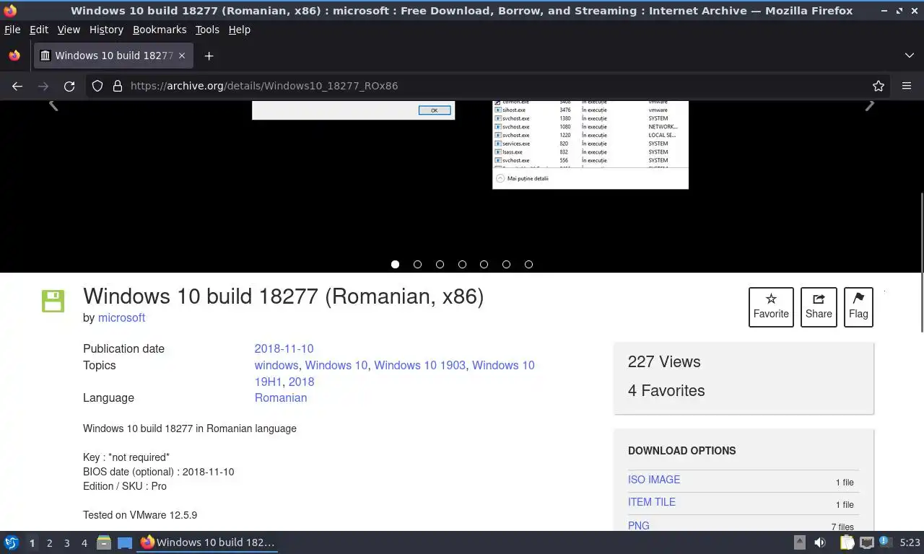Reload the page with the refresh icon
The width and height of the screenshot is (924, 554).
point(69,86)
